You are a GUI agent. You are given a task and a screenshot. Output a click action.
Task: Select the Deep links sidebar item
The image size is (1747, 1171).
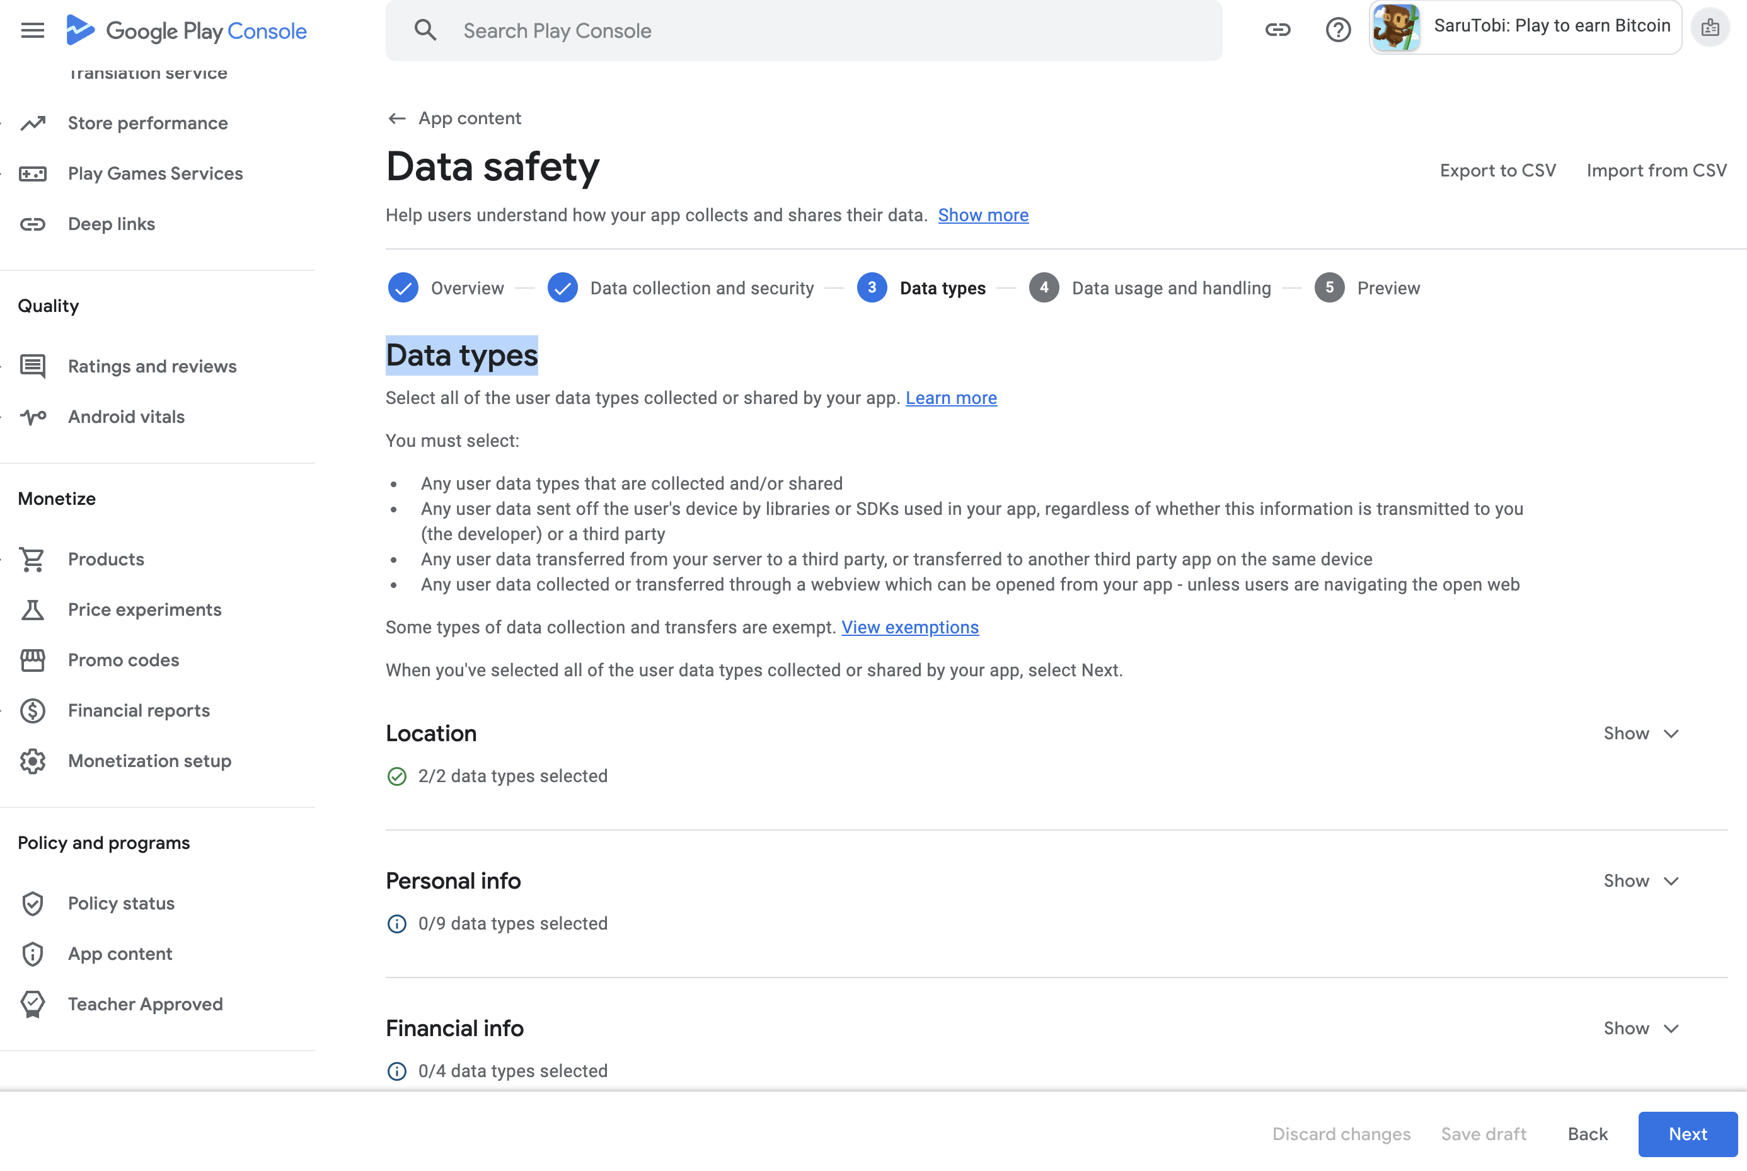(x=112, y=223)
